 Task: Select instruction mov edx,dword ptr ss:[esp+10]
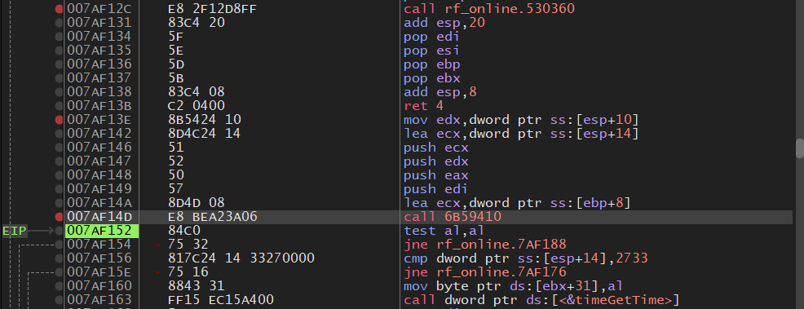pos(522,120)
